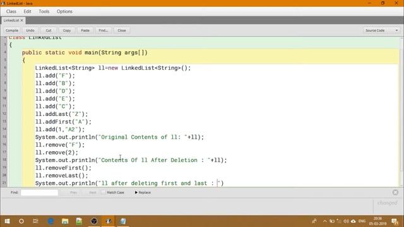Click the ll.add("B"); line
The height and width of the screenshot is (227, 404).
click(x=55, y=83)
